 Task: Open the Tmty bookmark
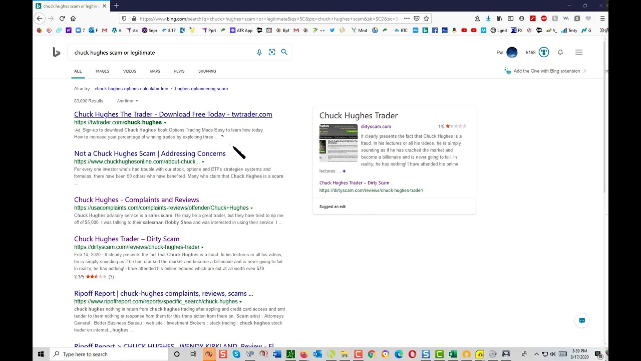pos(569,30)
